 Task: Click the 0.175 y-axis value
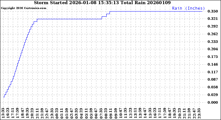pyautogui.click(x=213, y=57)
